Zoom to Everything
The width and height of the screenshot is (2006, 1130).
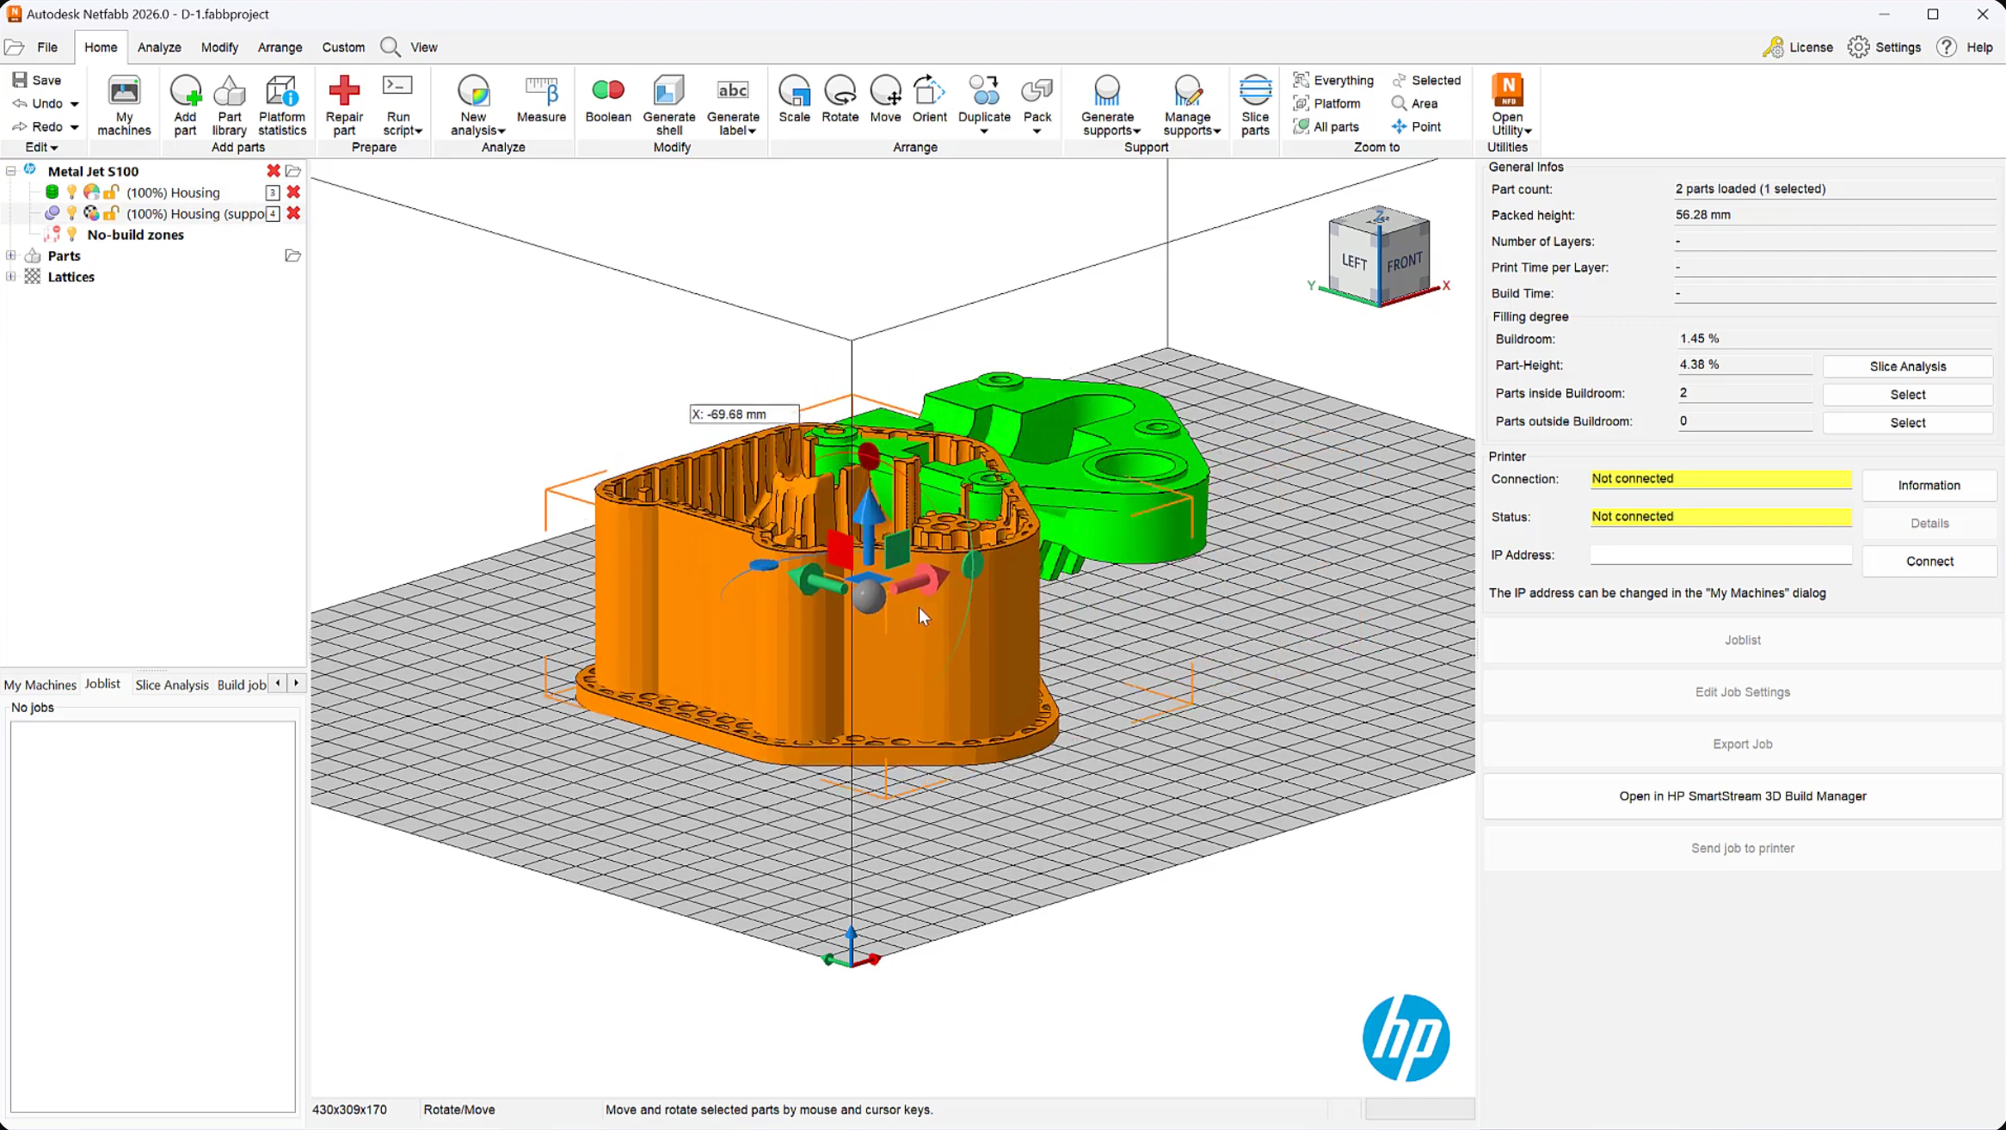click(x=1333, y=80)
